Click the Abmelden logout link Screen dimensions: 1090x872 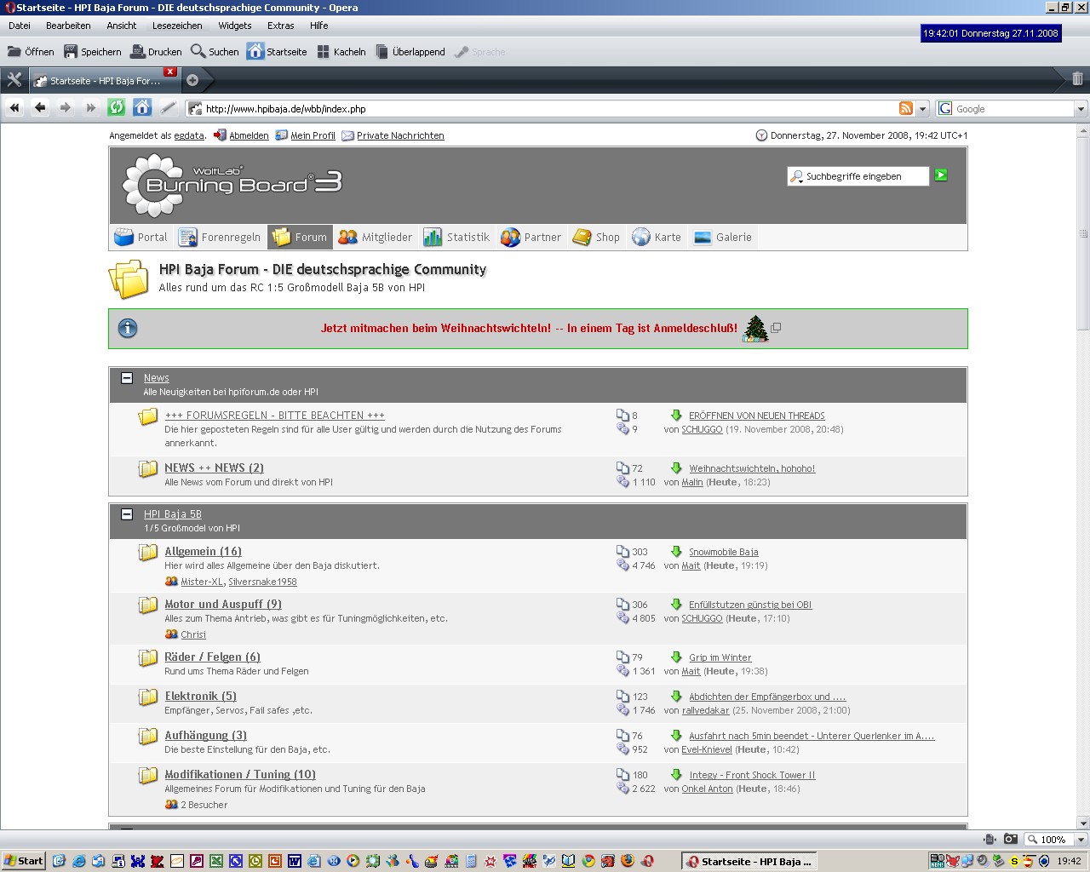coord(249,135)
